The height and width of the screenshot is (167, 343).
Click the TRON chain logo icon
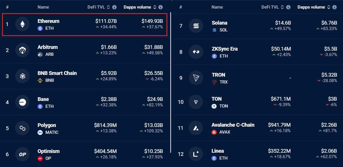pyautogui.click(x=196, y=78)
